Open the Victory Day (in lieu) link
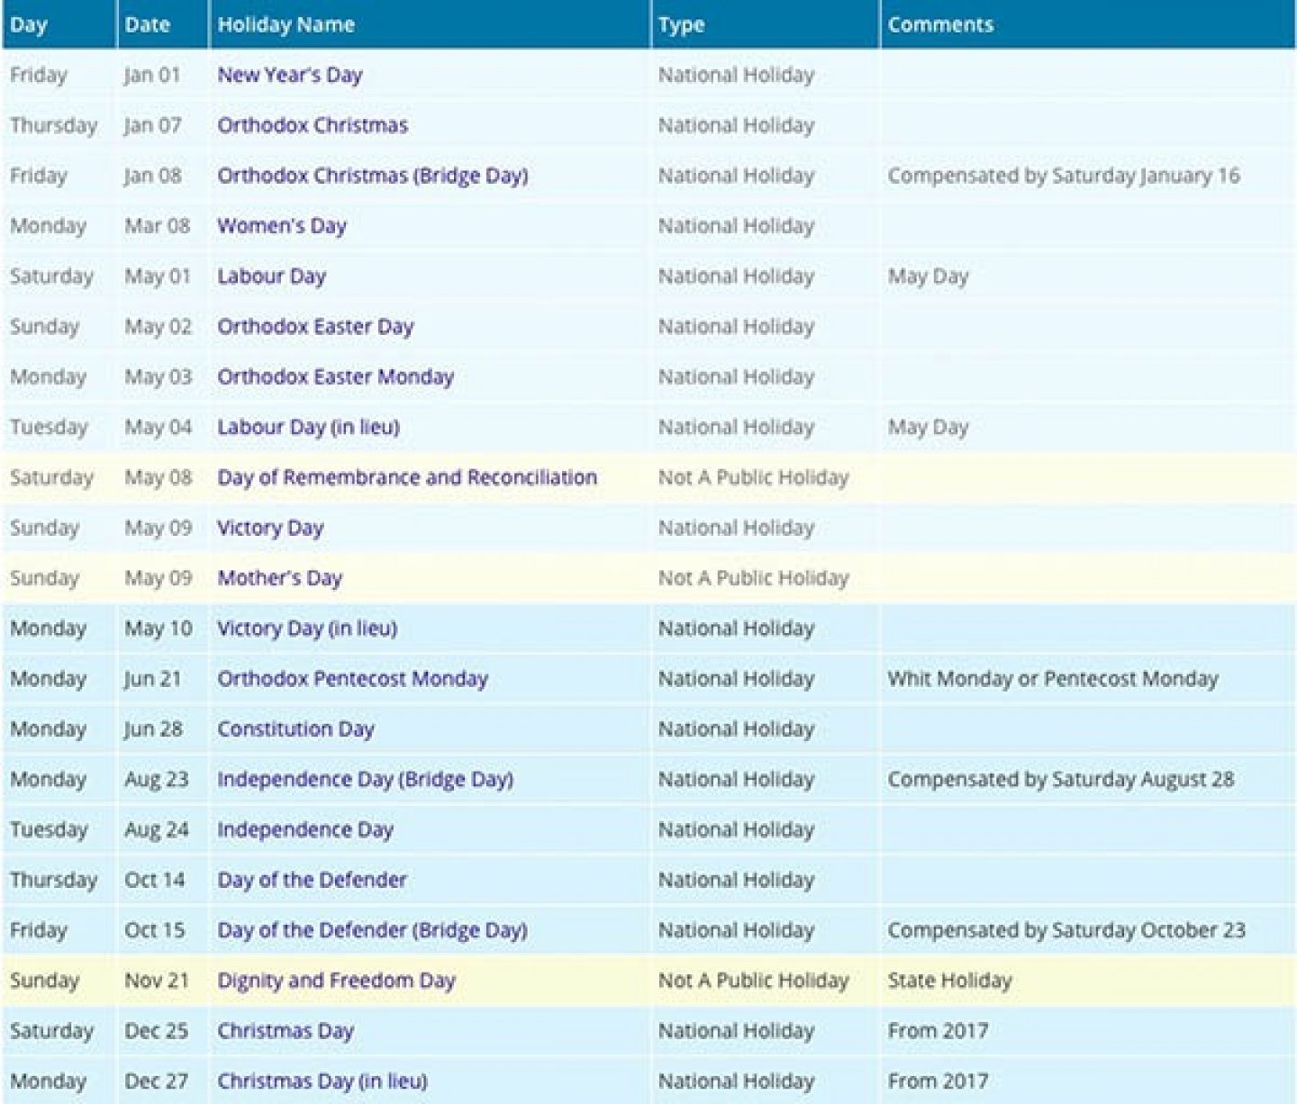The image size is (1297, 1104). (x=307, y=629)
